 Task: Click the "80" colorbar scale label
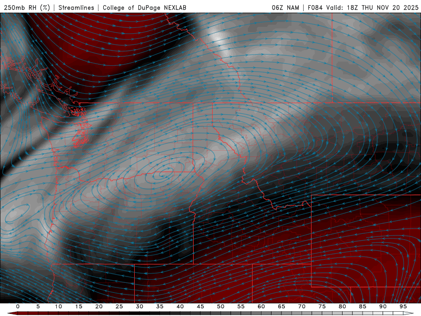pos(342,307)
